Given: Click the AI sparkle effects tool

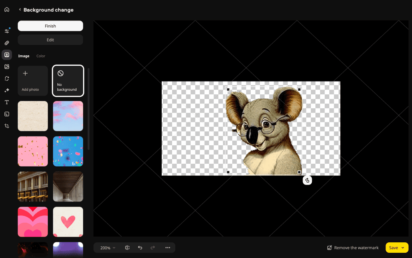Looking at the screenshot, I should click(x=7, y=90).
